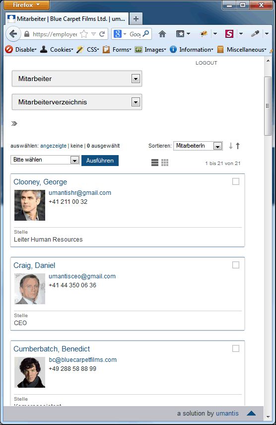The width and height of the screenshot is (276, 425).
Task: Open the Mitarbeiterverzeichnis dropdown
Action: point(77,102)
